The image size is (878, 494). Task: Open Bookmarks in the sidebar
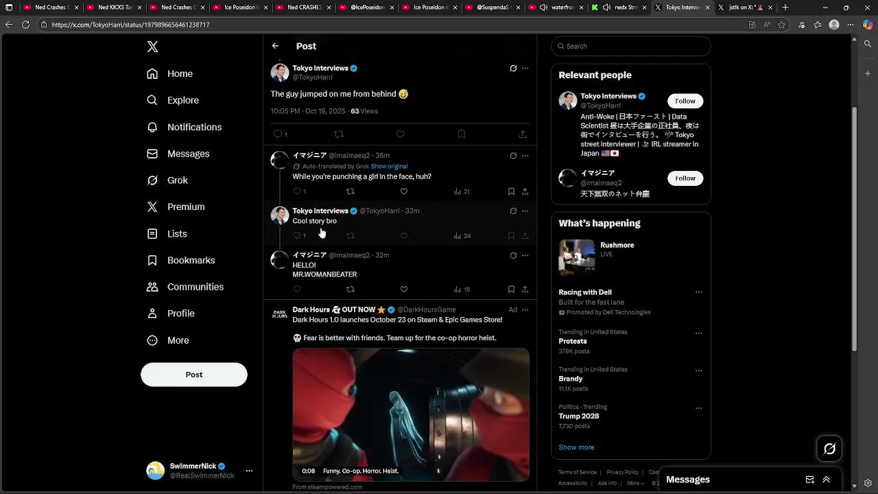click(181, 260)
